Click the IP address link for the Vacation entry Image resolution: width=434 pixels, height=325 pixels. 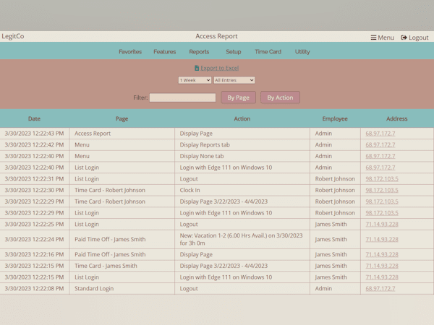pos(382,240)
